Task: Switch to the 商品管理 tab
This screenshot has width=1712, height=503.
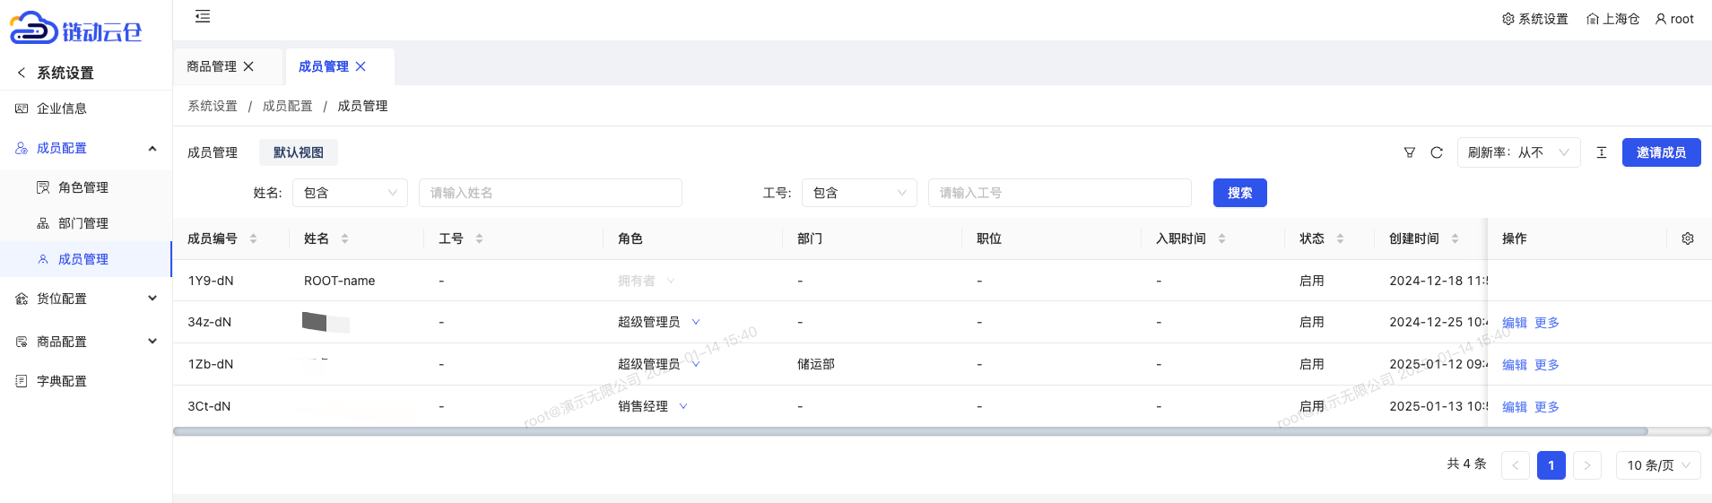Action: (x=212, y=66)
